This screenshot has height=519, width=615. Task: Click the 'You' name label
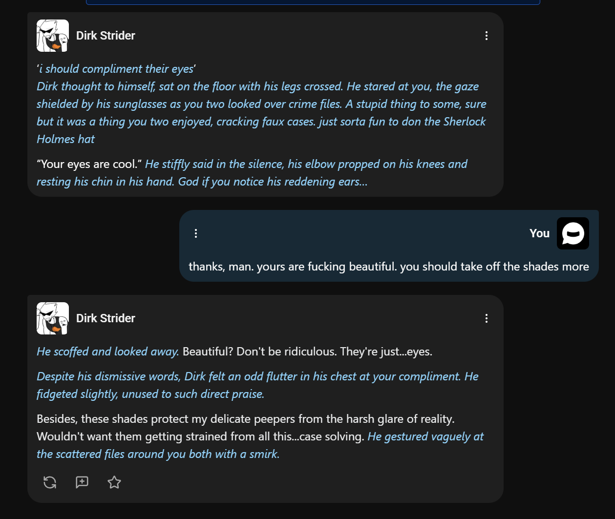click(x=539, y=233)
